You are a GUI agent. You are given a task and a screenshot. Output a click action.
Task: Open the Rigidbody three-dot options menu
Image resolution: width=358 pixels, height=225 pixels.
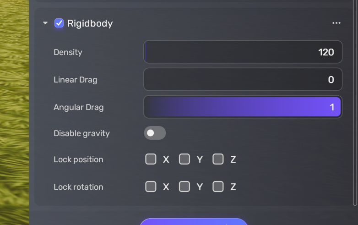coord(336,23)
